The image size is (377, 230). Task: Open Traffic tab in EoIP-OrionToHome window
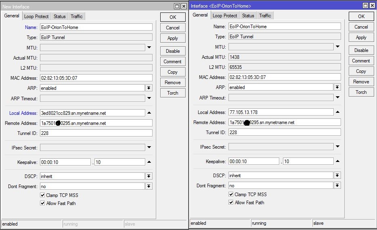[x=265, y=16]
